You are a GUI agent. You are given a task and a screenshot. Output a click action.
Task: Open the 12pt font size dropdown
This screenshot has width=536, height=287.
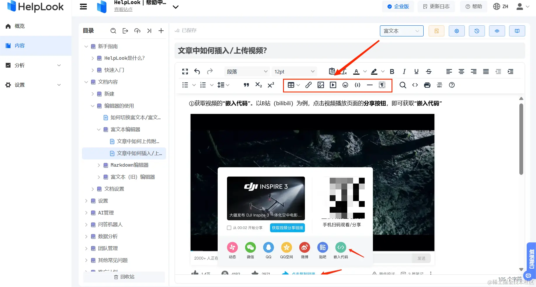294,71
